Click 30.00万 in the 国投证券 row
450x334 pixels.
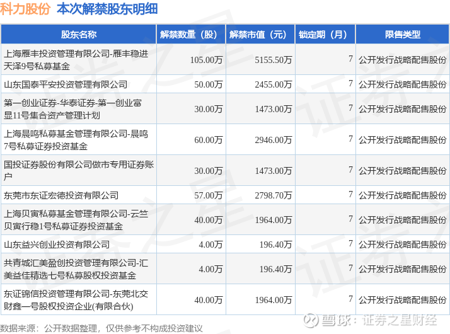[209, 171]
